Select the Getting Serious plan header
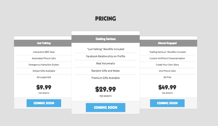The height and width of the screenshot is (126, 218). pos(105,39)
